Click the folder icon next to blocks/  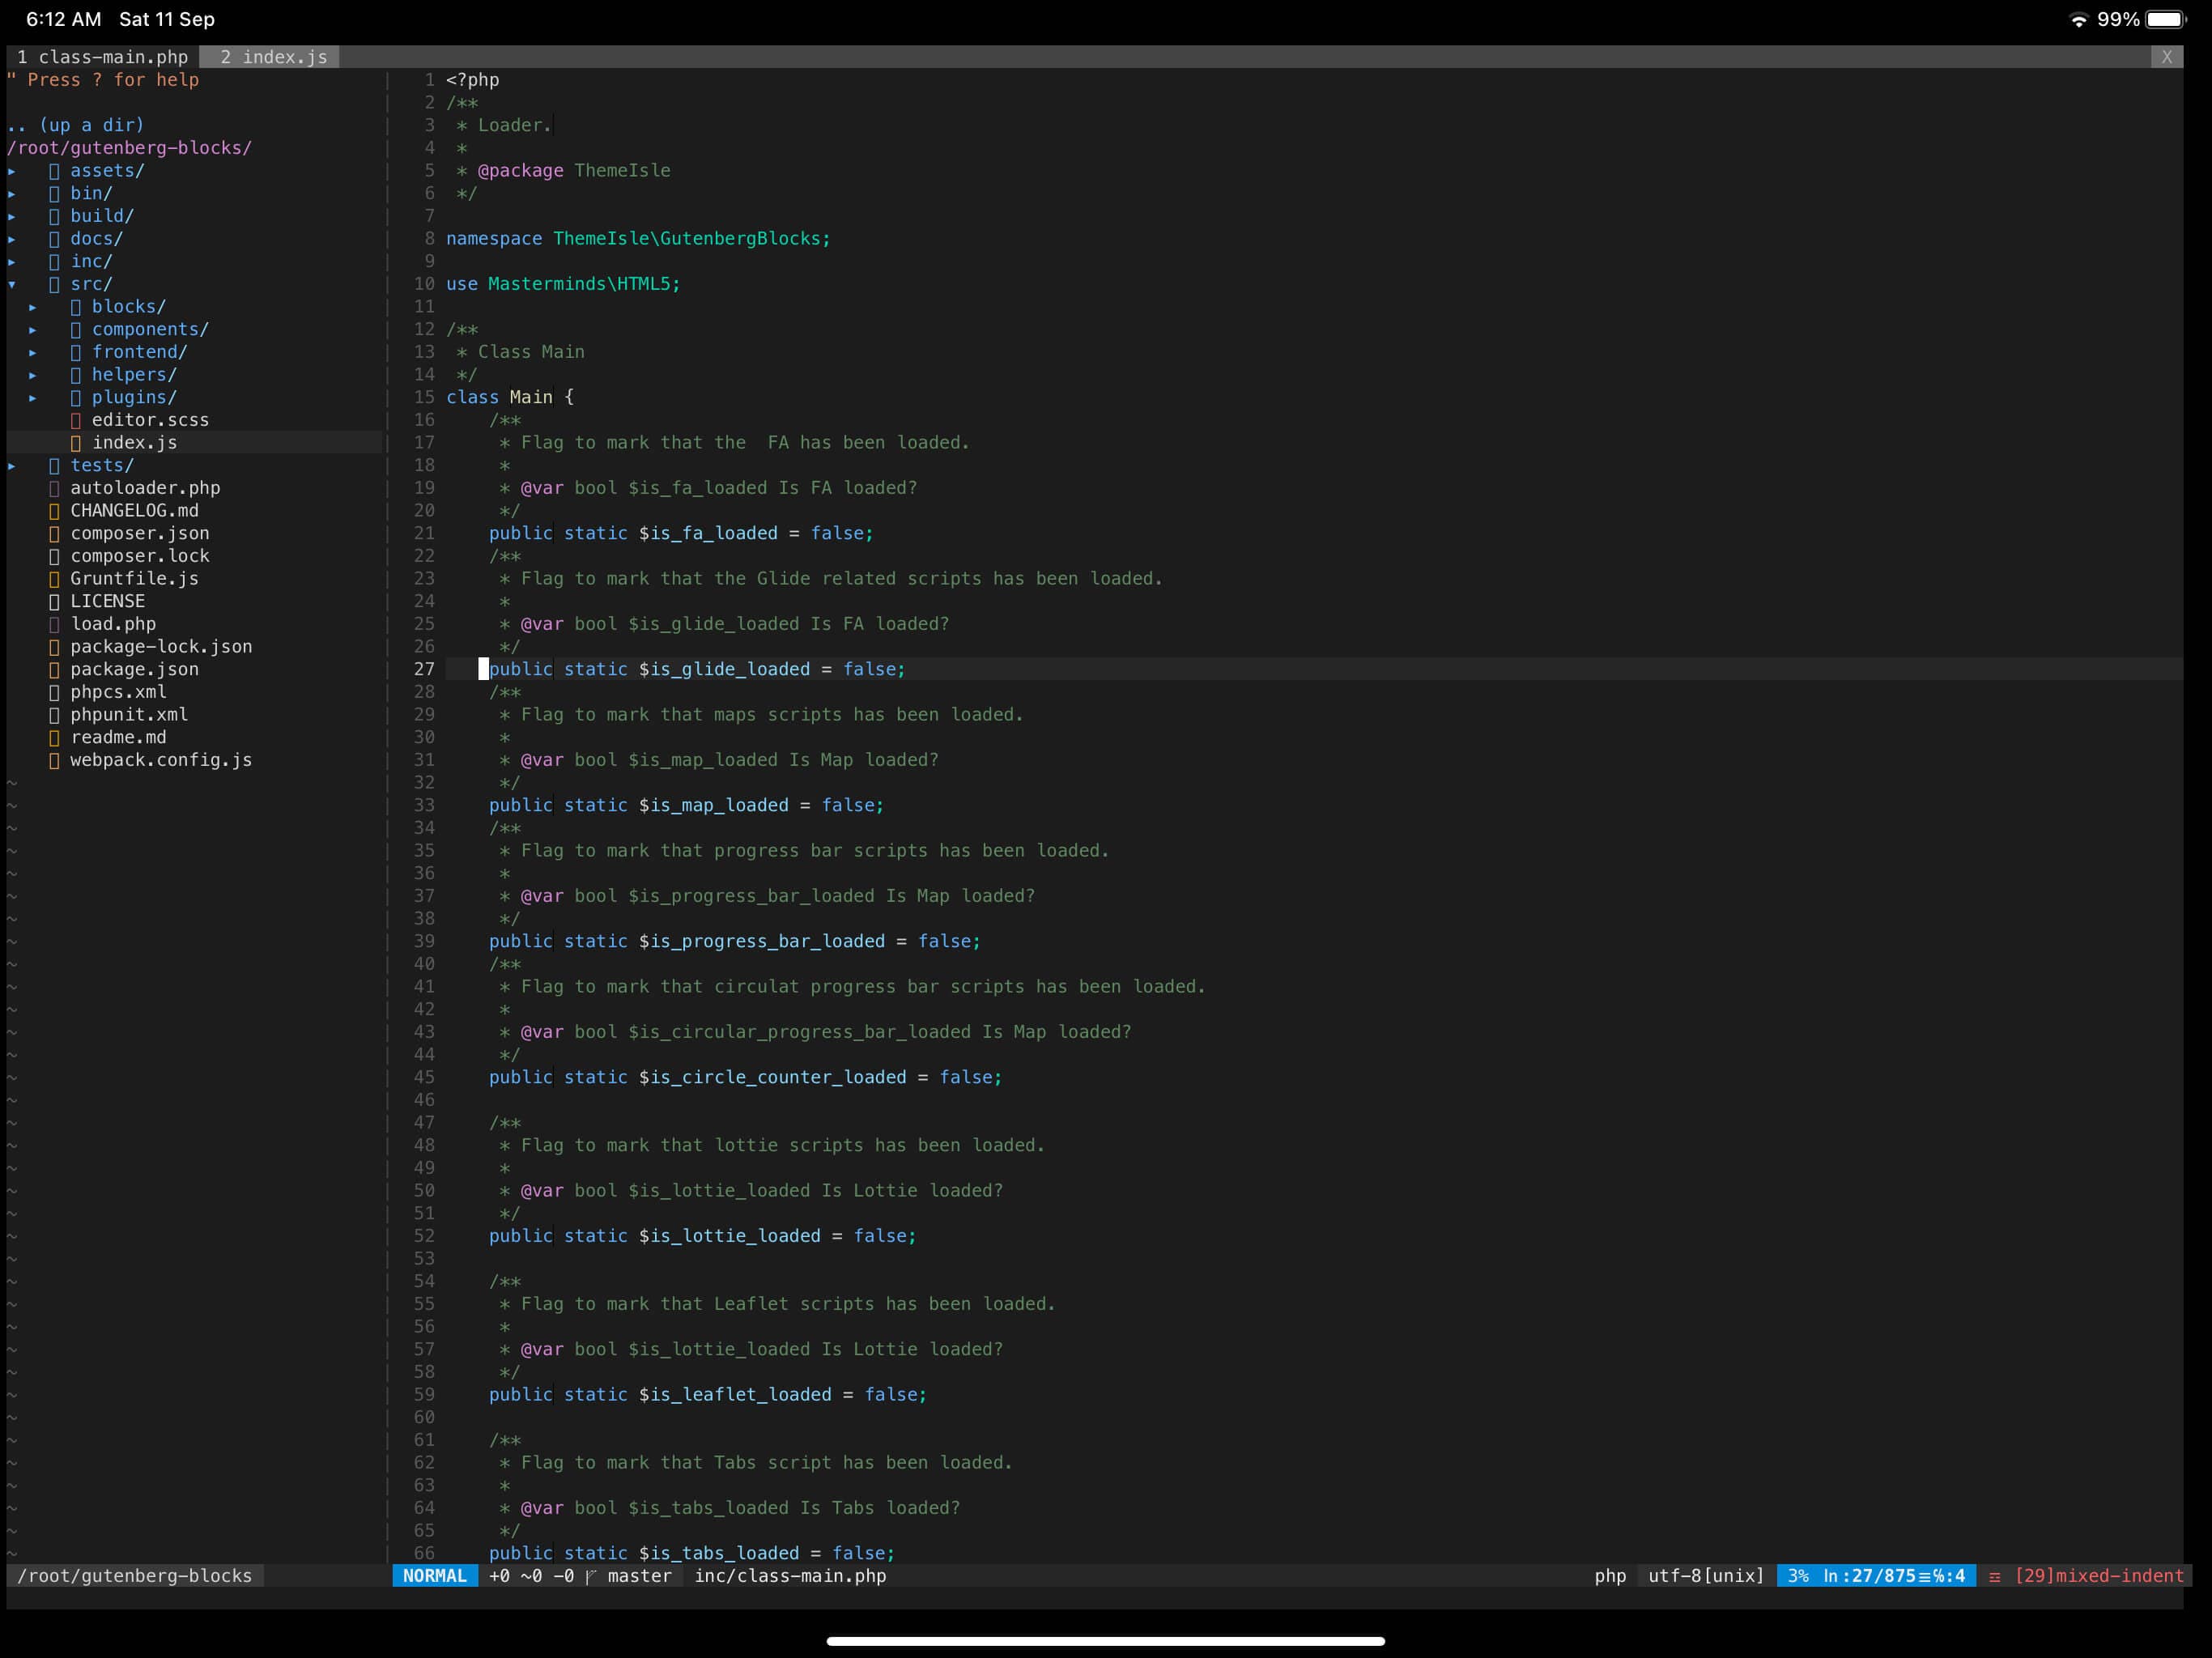(x=78, y=306)
